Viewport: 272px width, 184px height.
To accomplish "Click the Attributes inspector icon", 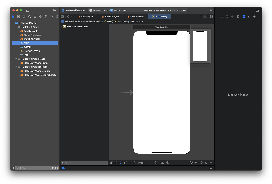I will (244, 16).
